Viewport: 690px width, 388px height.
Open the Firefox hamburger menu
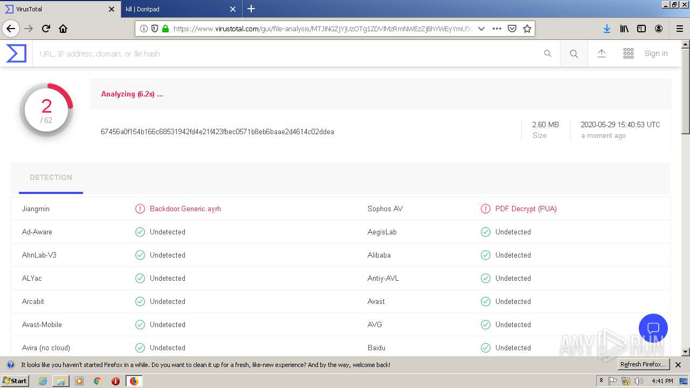pyautogui.click(x=679, y=29)
